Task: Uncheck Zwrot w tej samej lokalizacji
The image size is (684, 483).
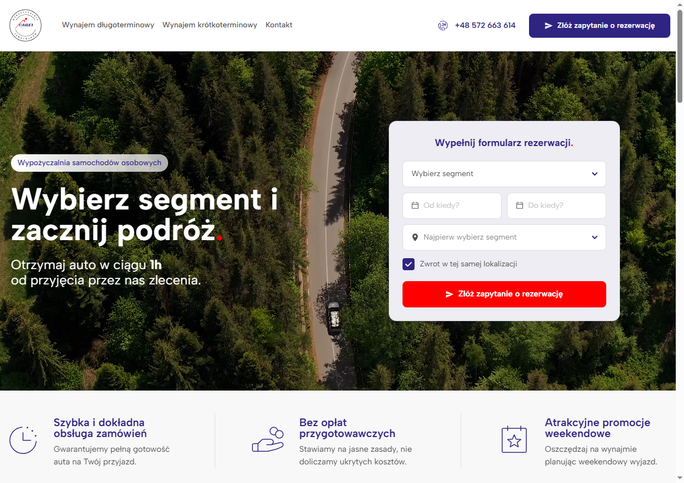Action: click(x=409, y=264)
